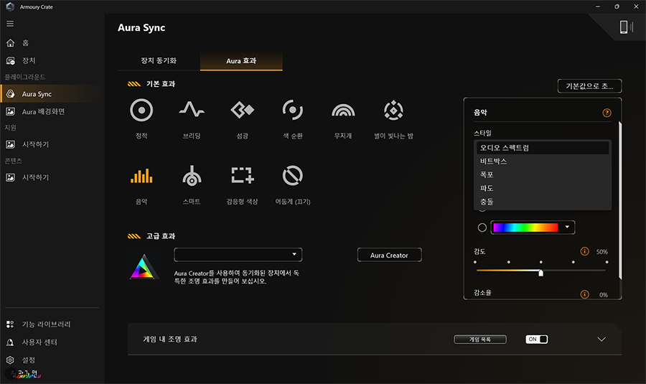Select the 어둡게 (끄기) dark effect icon

point(293,176)
